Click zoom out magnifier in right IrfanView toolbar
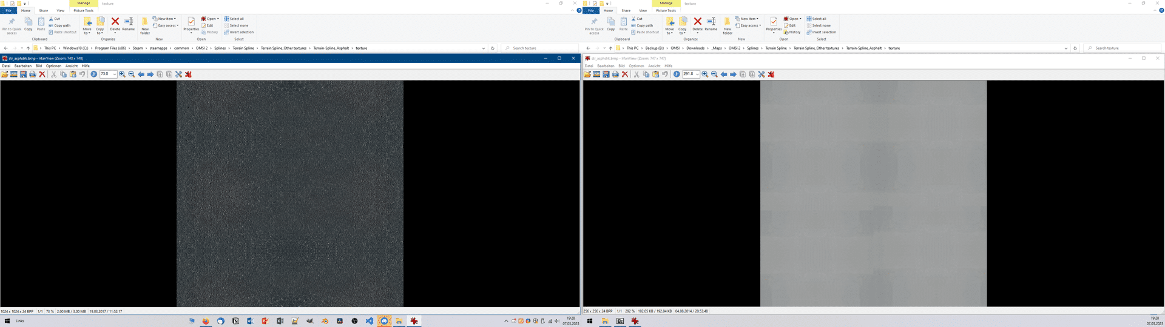Screen dimensions: 1165x327 click(714, 74)
